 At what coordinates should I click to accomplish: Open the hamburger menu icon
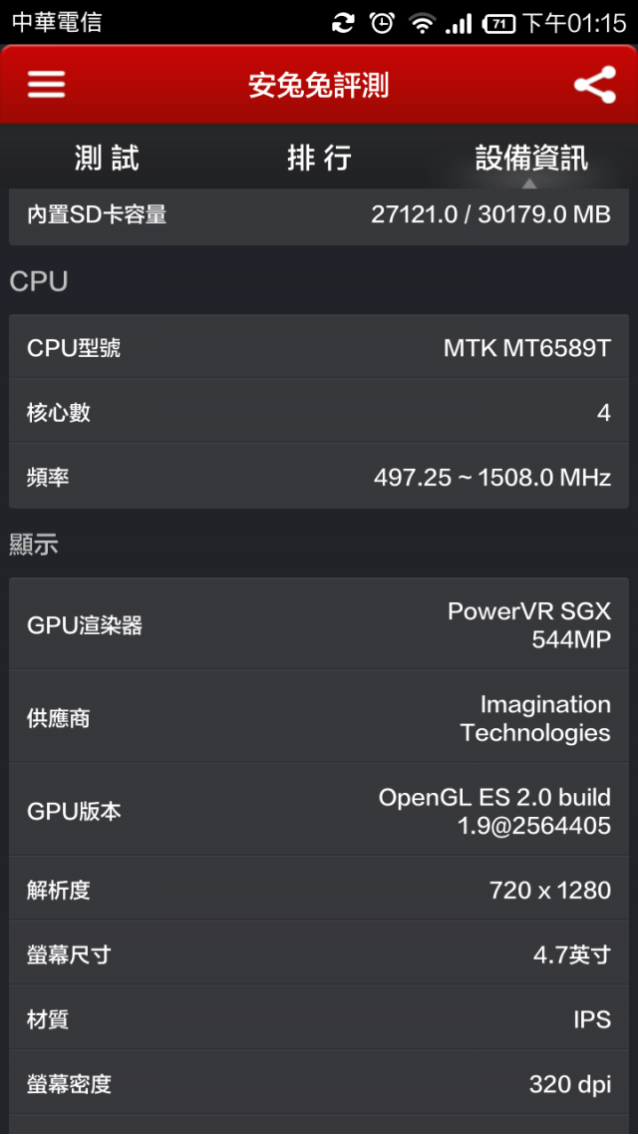coord(46,85)
